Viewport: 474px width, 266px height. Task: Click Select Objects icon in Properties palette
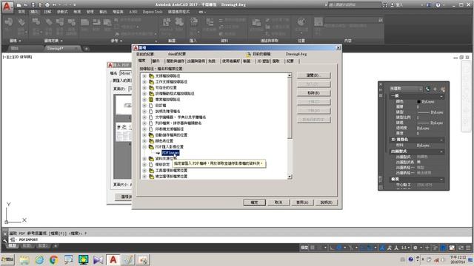pyautogui.click(x=435, y=89)
